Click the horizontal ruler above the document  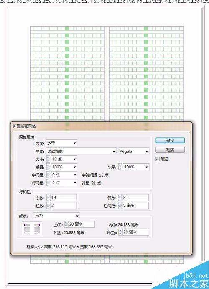point(104,1)
